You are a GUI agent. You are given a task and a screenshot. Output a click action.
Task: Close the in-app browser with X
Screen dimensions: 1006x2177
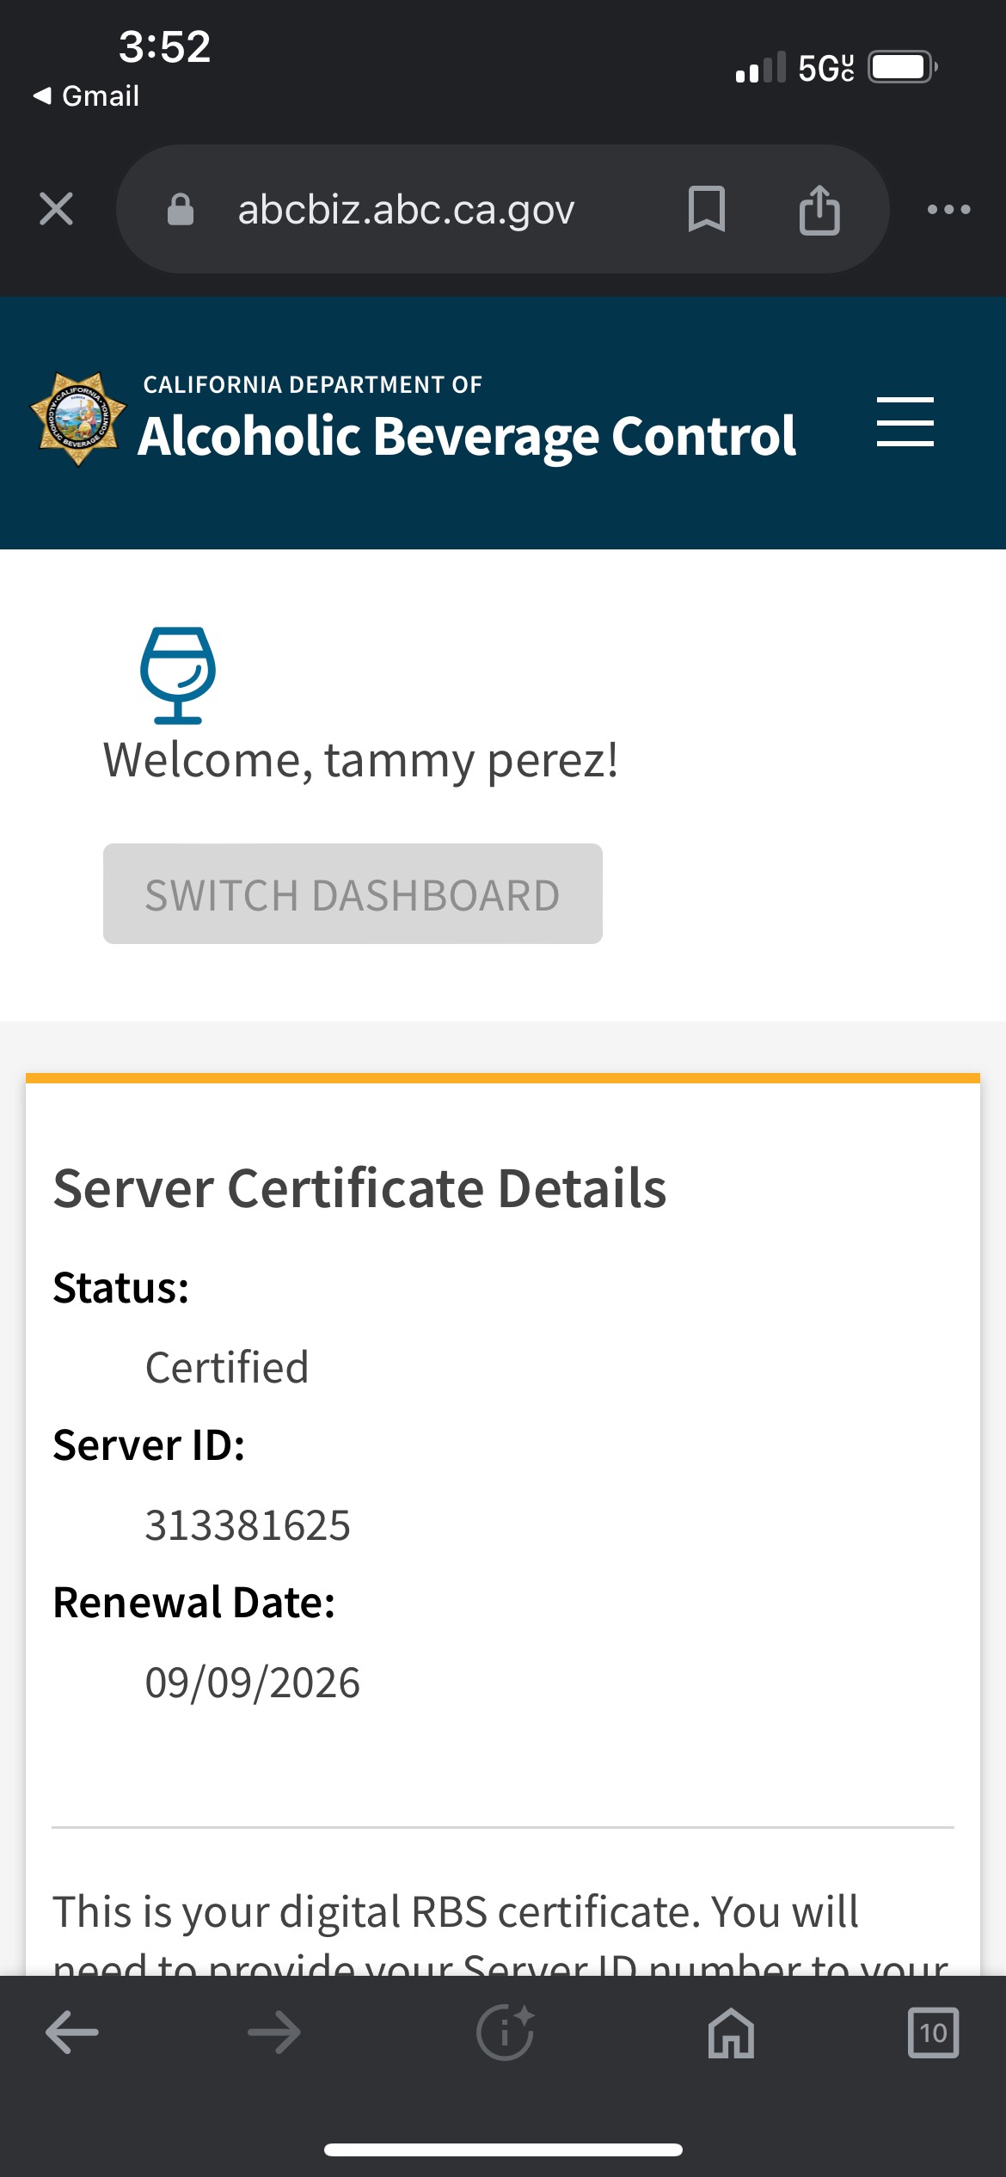tap(57, 209)
